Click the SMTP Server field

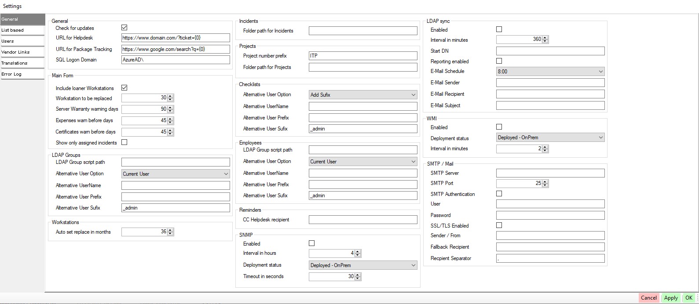[550, 173]
